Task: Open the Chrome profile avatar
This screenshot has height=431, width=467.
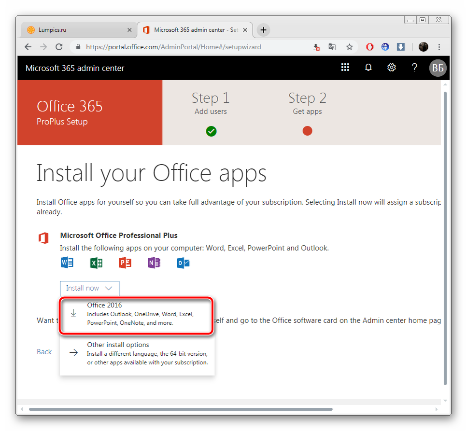Action: tap(423, 47)
